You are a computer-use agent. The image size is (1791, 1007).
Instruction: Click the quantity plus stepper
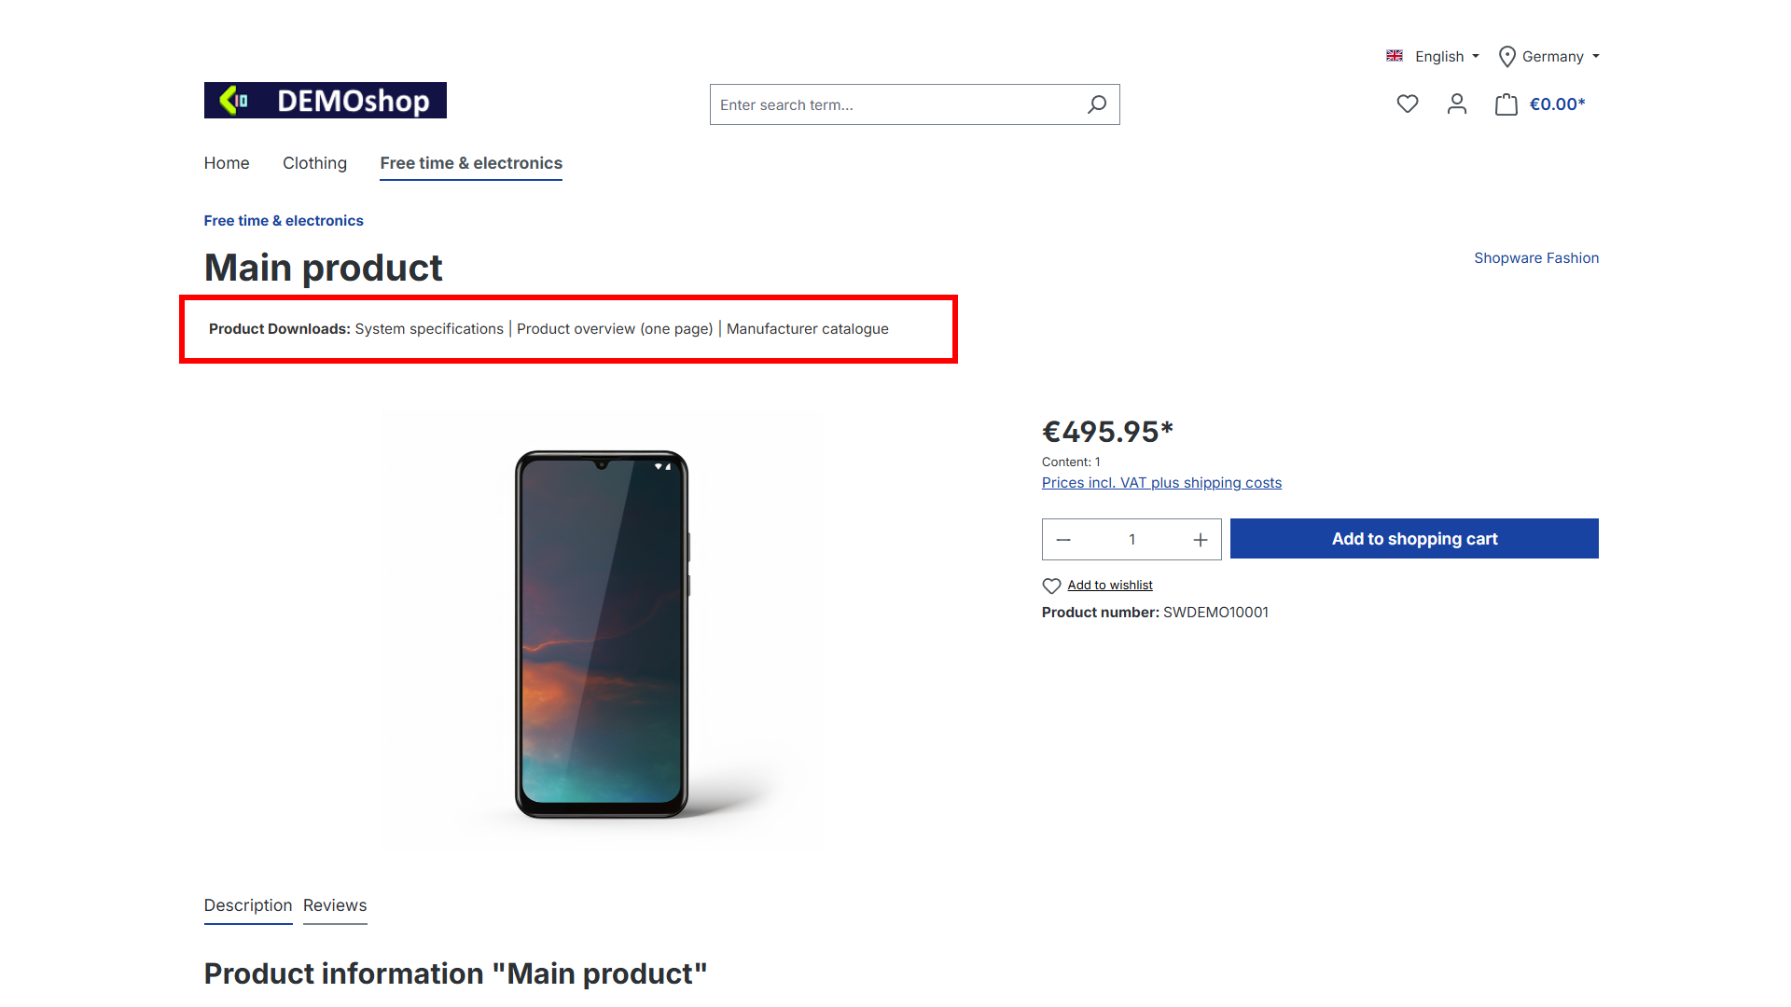[x=1201, y=539]
